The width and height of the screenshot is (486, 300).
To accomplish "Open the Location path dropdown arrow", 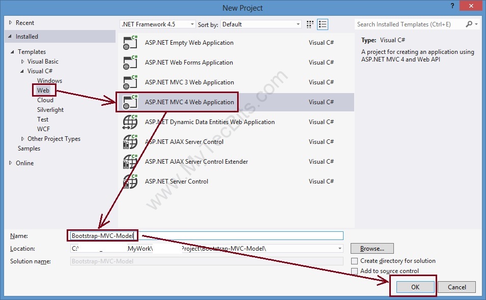I will click(x=340, y=248).
